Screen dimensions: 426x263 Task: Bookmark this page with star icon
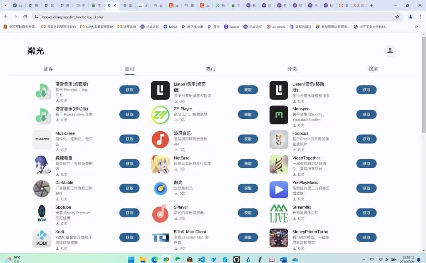(x=397, y=17)
